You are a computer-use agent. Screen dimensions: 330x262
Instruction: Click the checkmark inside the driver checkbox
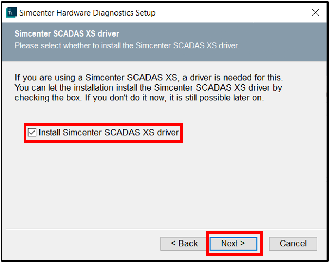click(x=32, y=133)
